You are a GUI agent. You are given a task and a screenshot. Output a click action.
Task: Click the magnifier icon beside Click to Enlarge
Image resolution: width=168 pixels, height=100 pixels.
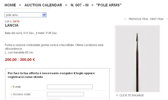[117, 95]
